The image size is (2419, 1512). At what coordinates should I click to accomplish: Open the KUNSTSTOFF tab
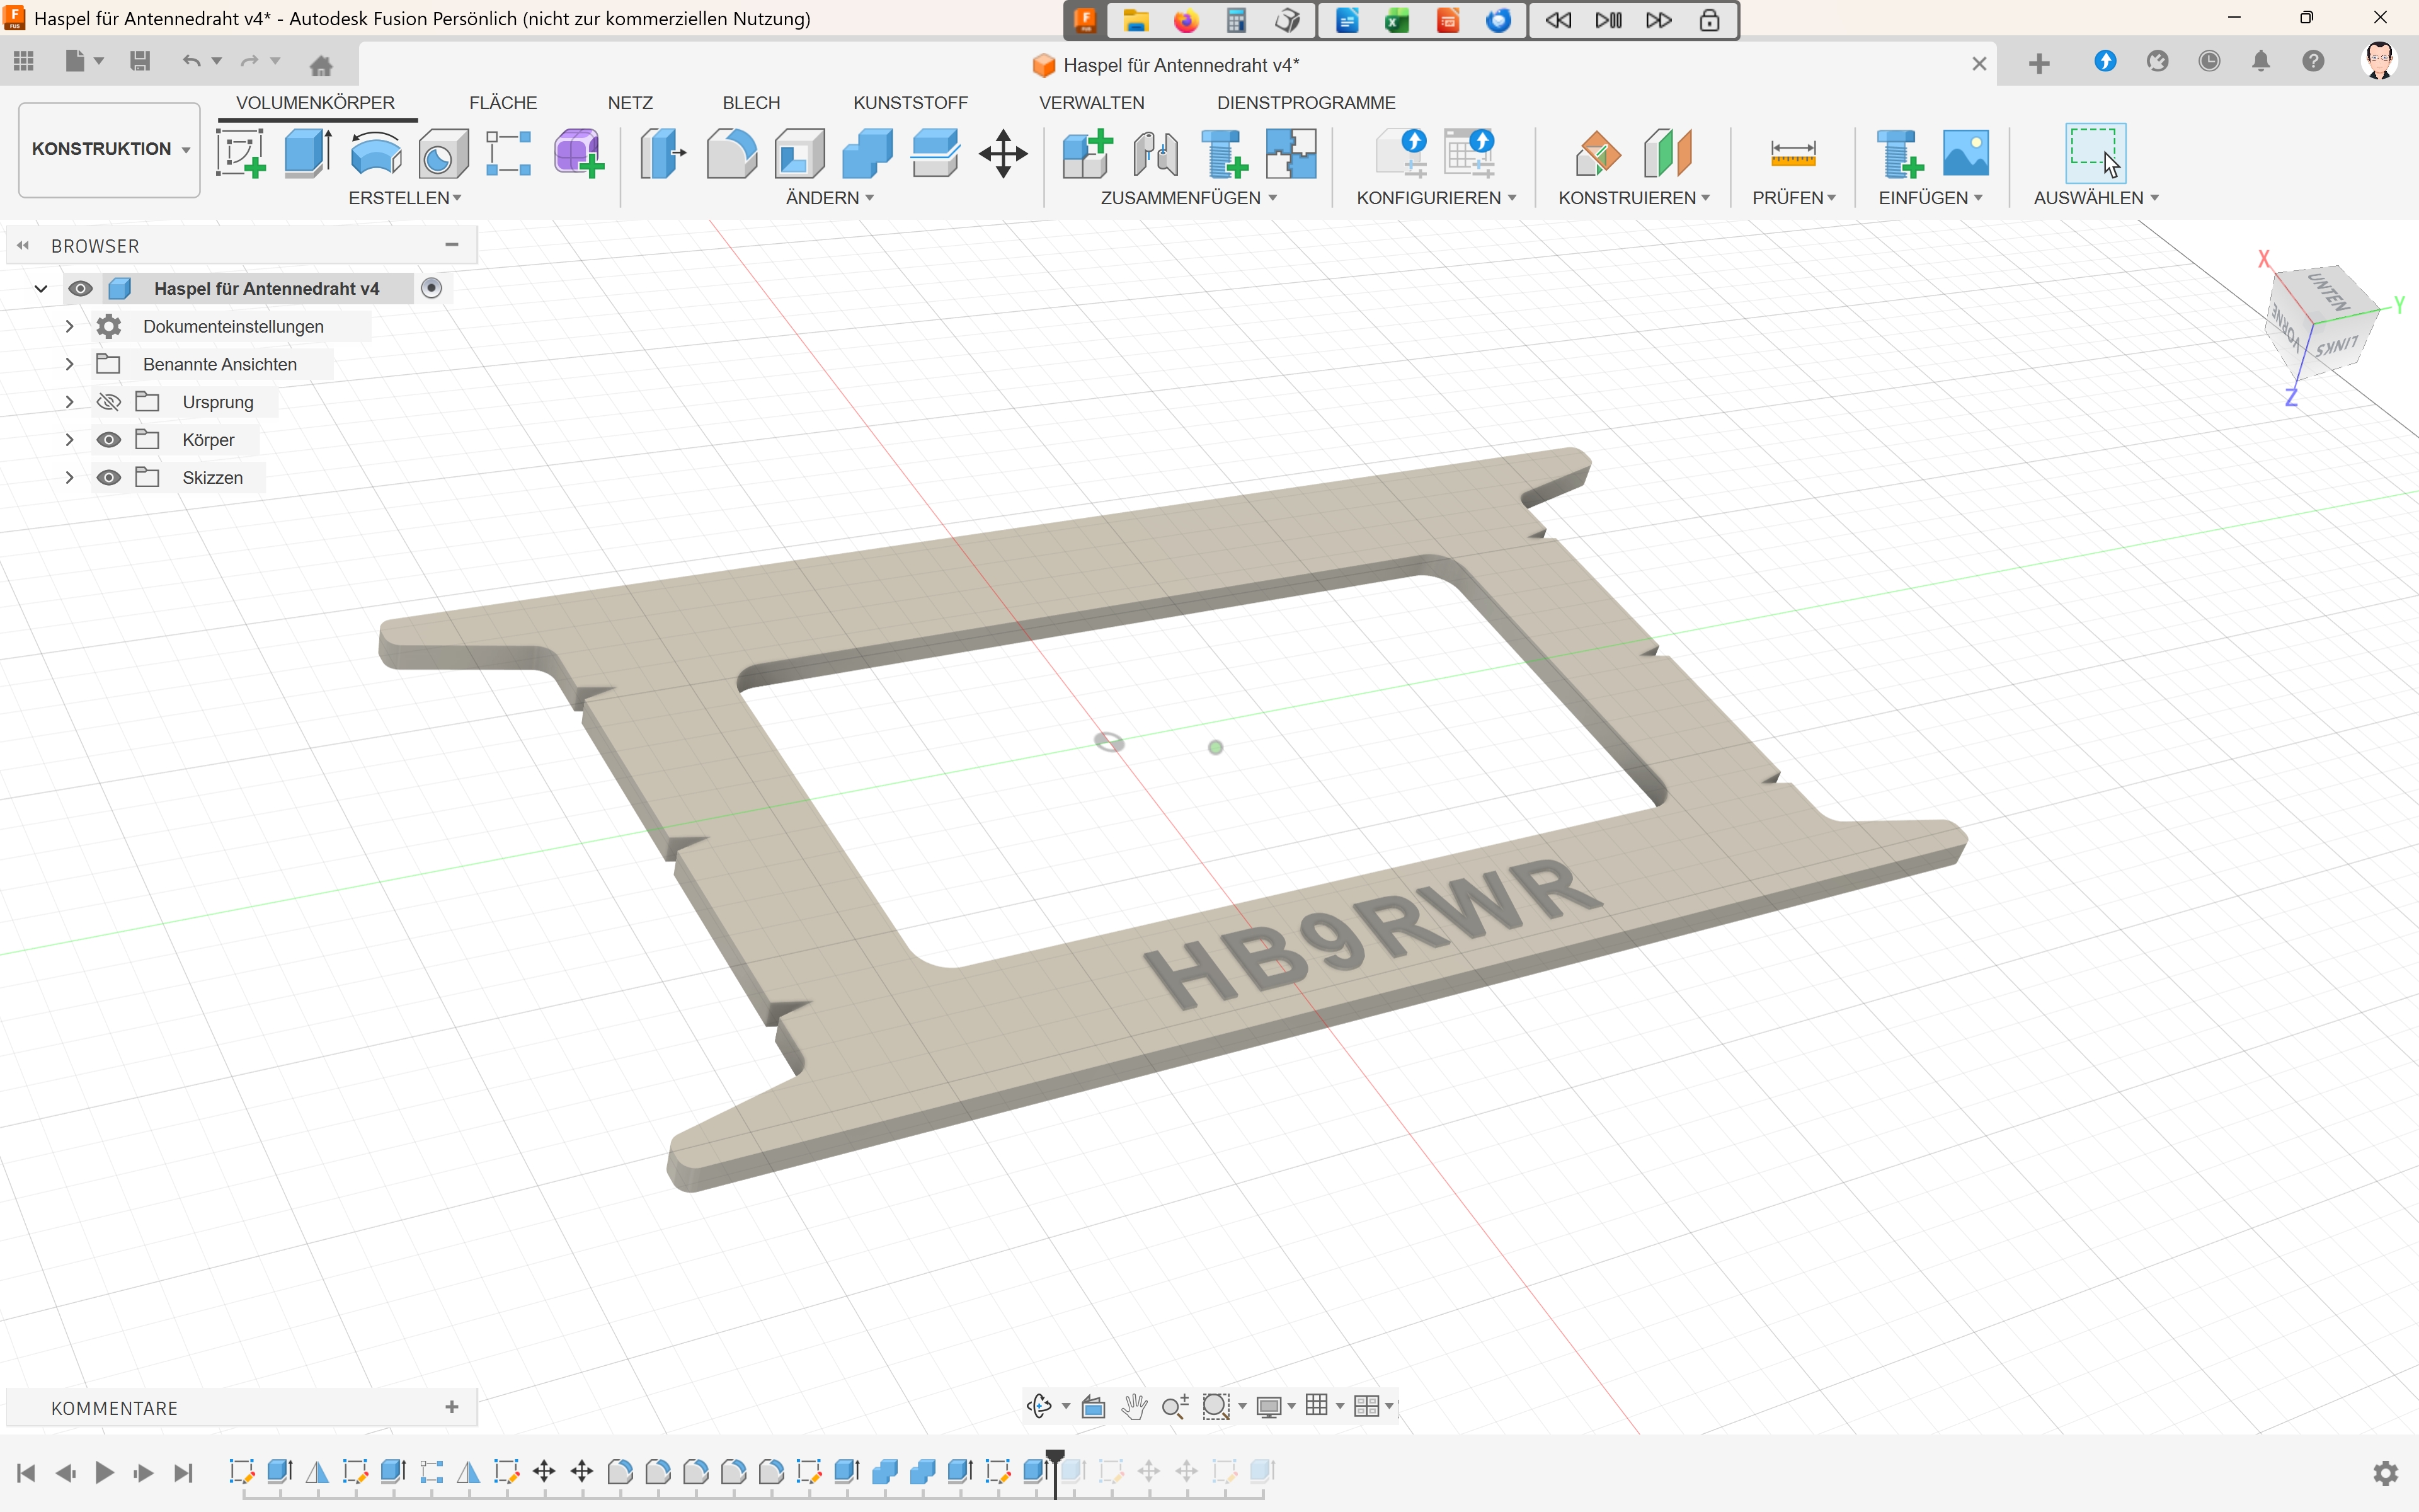pos(911,103)
